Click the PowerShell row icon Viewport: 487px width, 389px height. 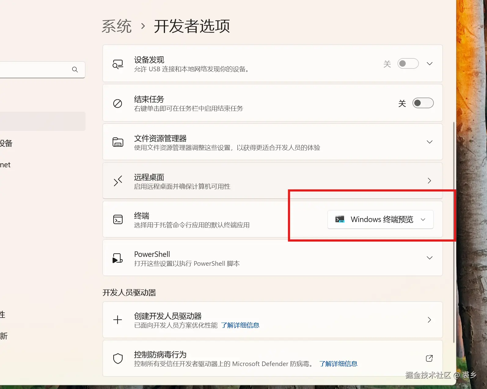click(118, 258)
